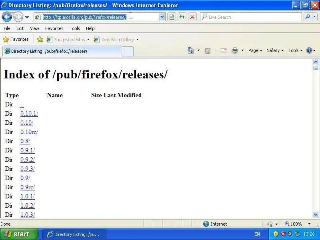
Task: Open the 1.0.2/ directory link
Action: tap(28, 205)
